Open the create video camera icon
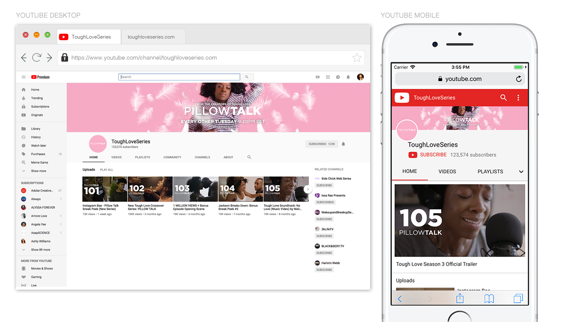 pyautogui.click(x=318, y=77)
